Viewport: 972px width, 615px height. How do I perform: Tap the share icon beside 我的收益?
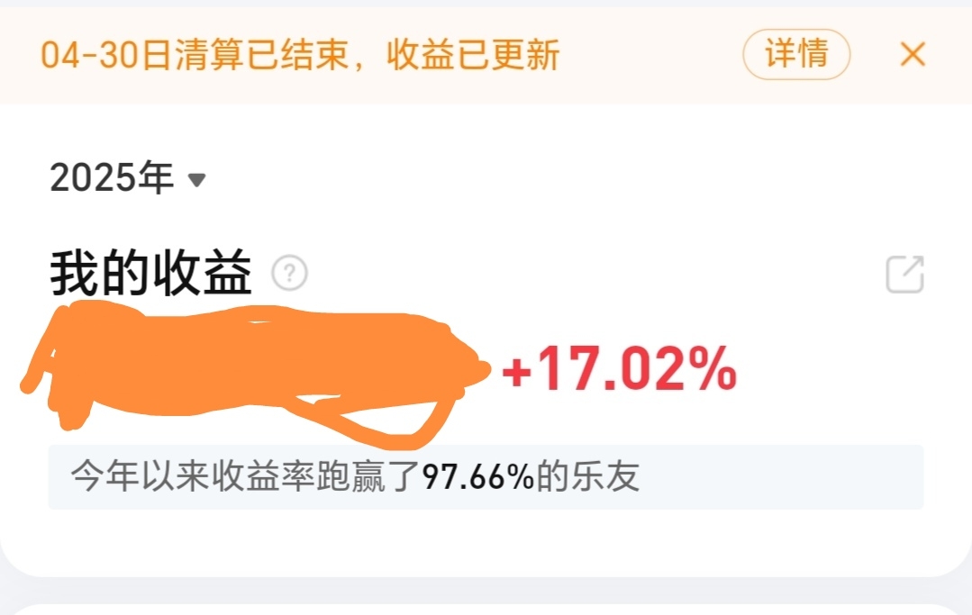click(905, 274)
